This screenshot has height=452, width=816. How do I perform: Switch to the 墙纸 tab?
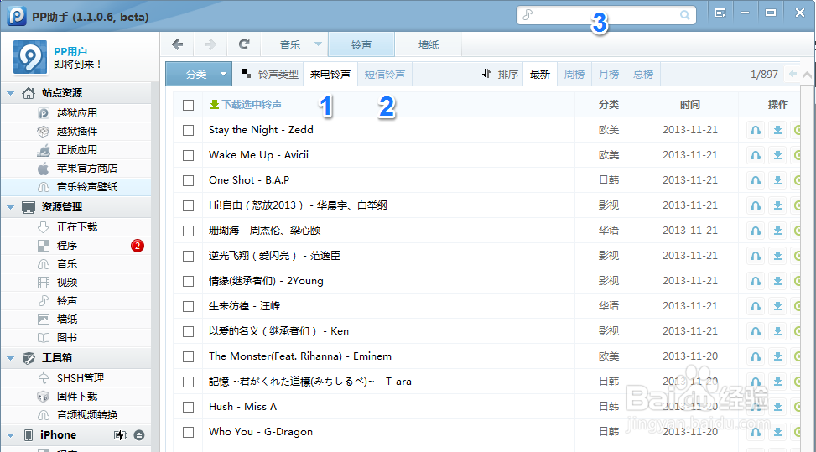tap(429, 44)
